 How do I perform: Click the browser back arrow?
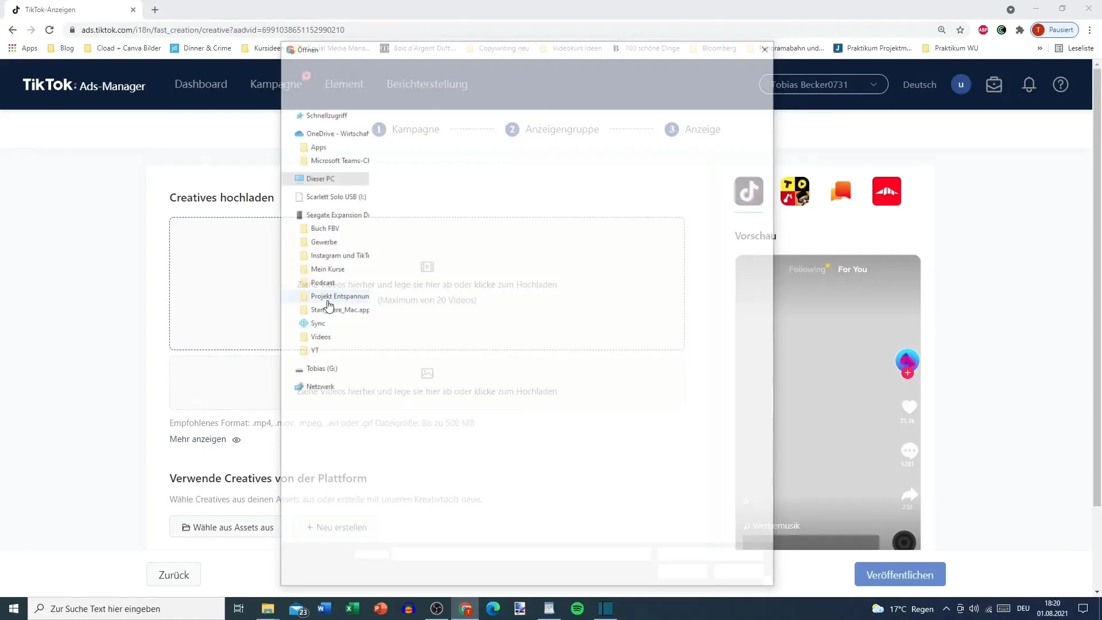pyautogui.click(x=13, y=30)
